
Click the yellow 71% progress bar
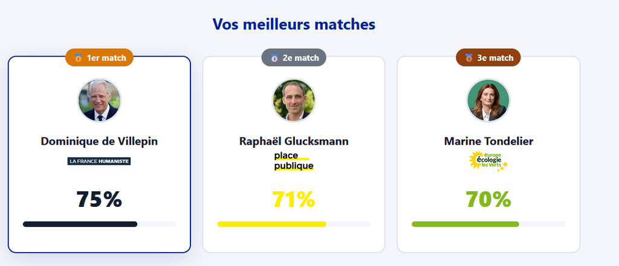tap(272, 224)
